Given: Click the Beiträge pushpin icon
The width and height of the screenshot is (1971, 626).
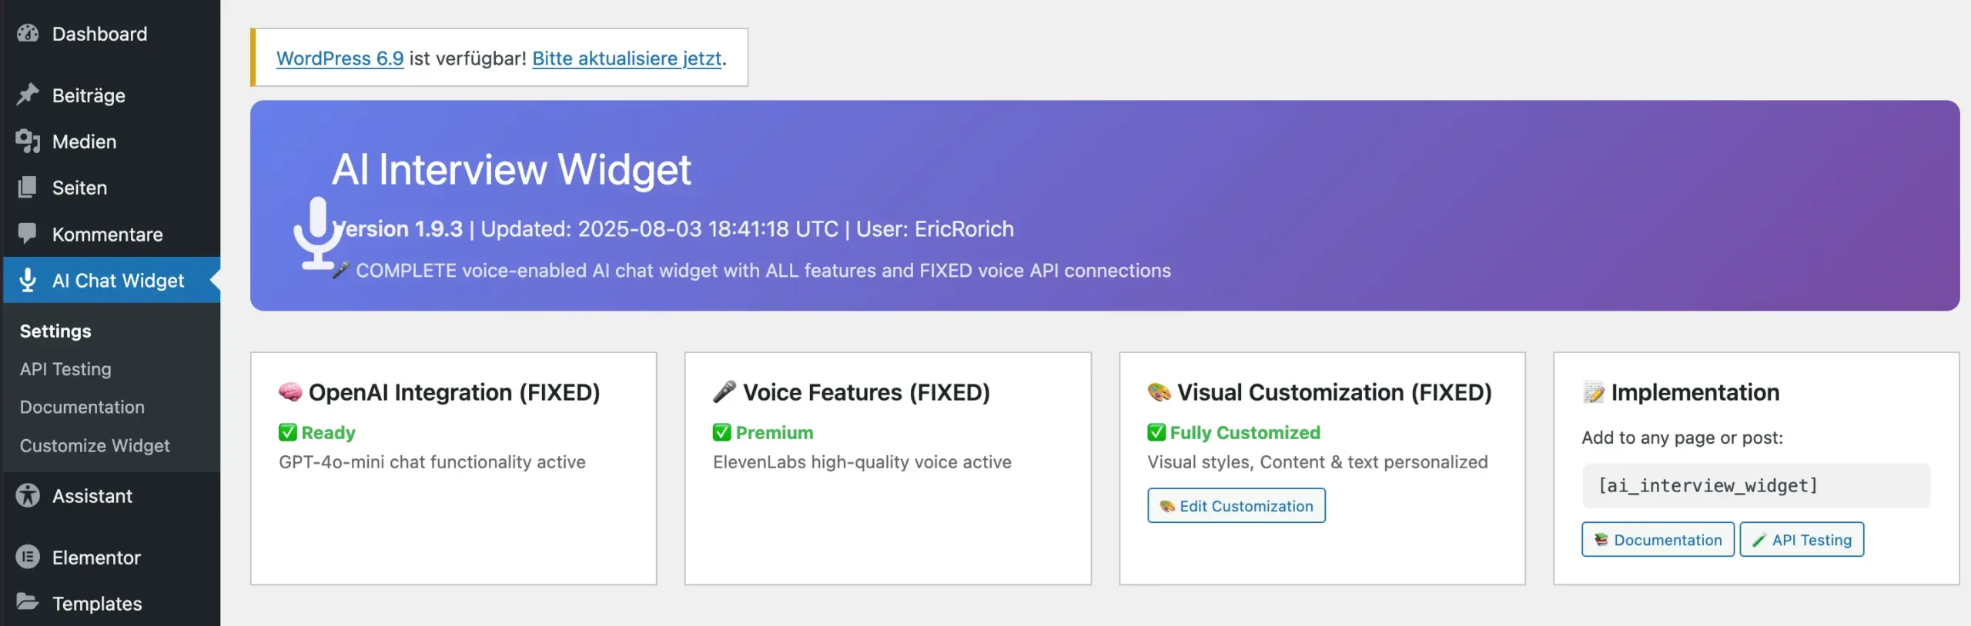Looking at the screenshot, I should tap(28, 95).
